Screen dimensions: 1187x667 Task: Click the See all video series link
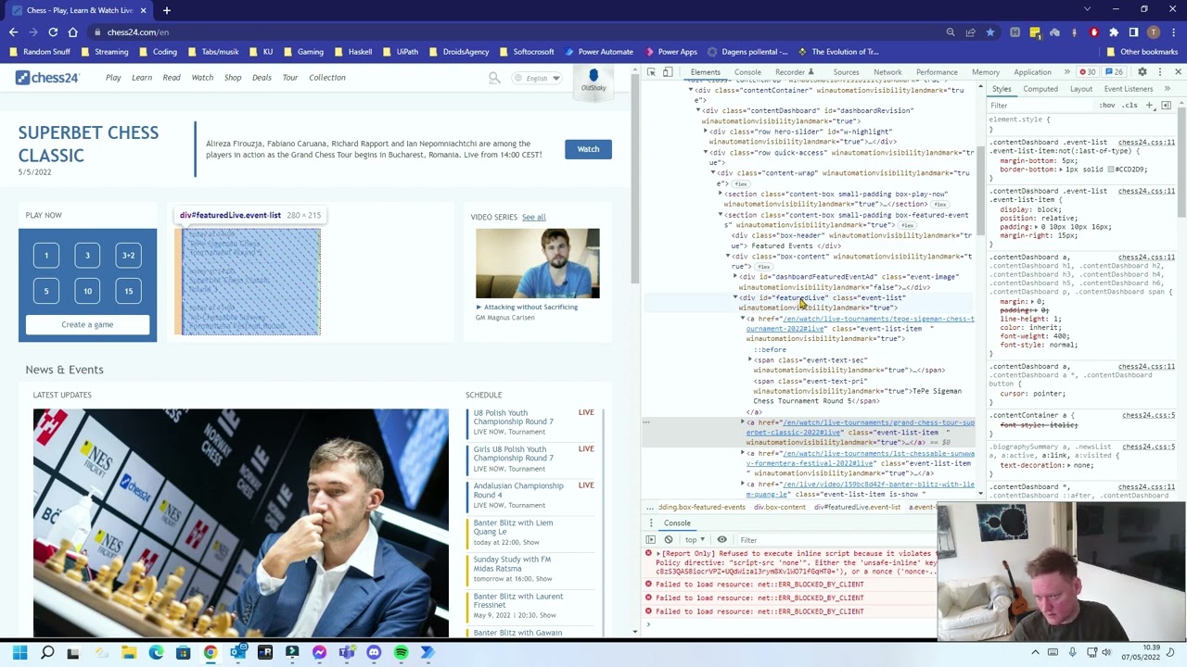(x=533, y=217)
